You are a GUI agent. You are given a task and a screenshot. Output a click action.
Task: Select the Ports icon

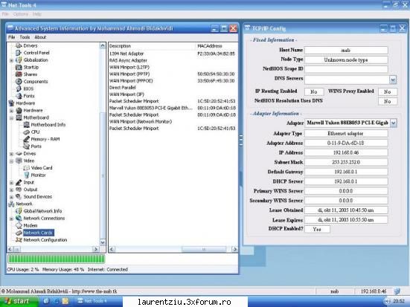coord(26,146)
